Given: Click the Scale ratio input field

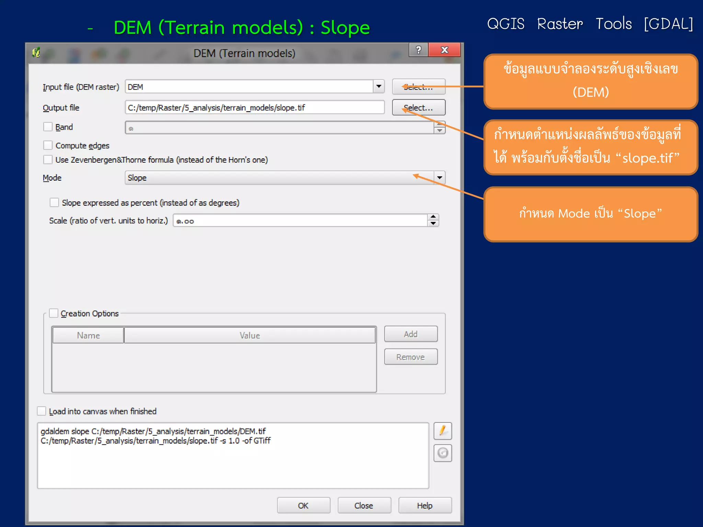Looking at the screenshot, I should click(x=300, y=221).
